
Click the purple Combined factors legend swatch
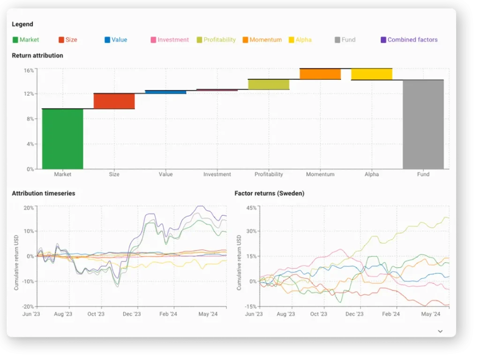[x=383, y=40]
